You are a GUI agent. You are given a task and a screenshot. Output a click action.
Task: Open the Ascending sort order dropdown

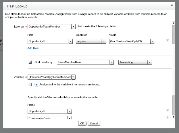(149, 62)
